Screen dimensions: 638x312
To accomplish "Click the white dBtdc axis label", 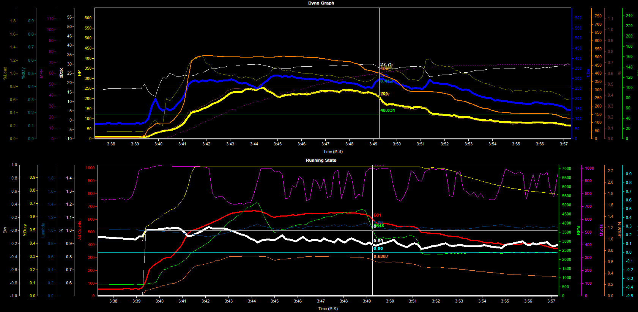I will pos(61,73).
